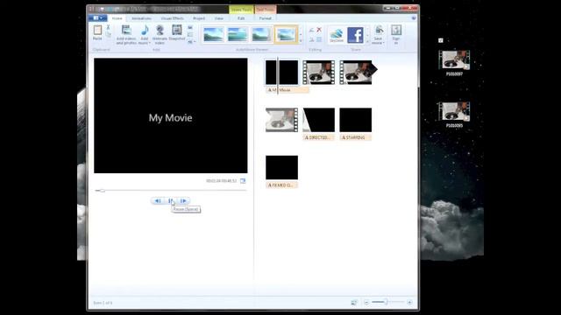Switch to the Project tab

199,18
